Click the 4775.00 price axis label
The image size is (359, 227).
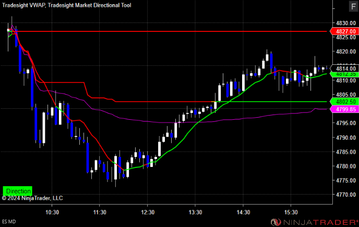click(346, 180)
